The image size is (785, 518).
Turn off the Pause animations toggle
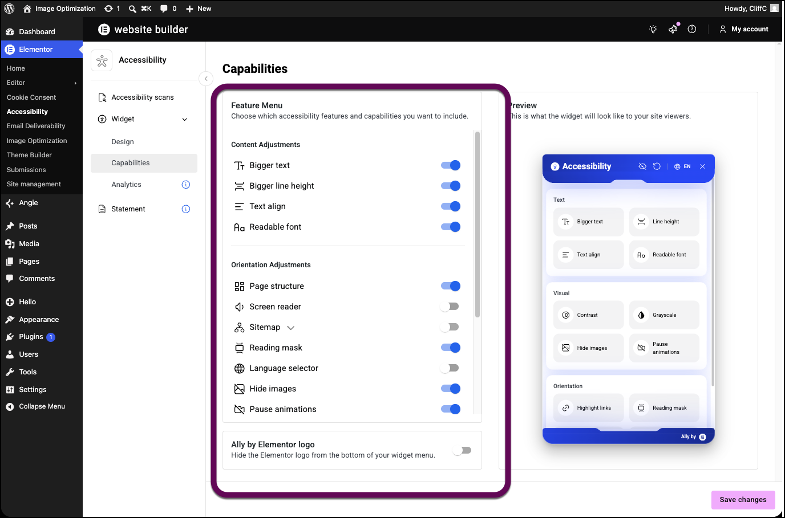tap(451, 409)
